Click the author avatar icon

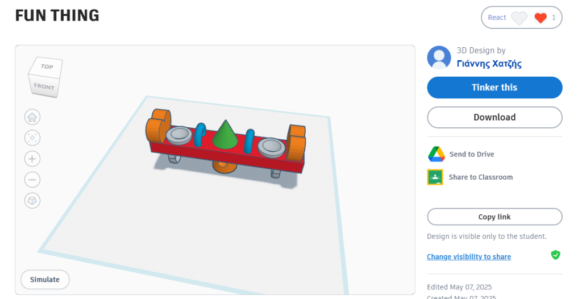coord(439,57)
